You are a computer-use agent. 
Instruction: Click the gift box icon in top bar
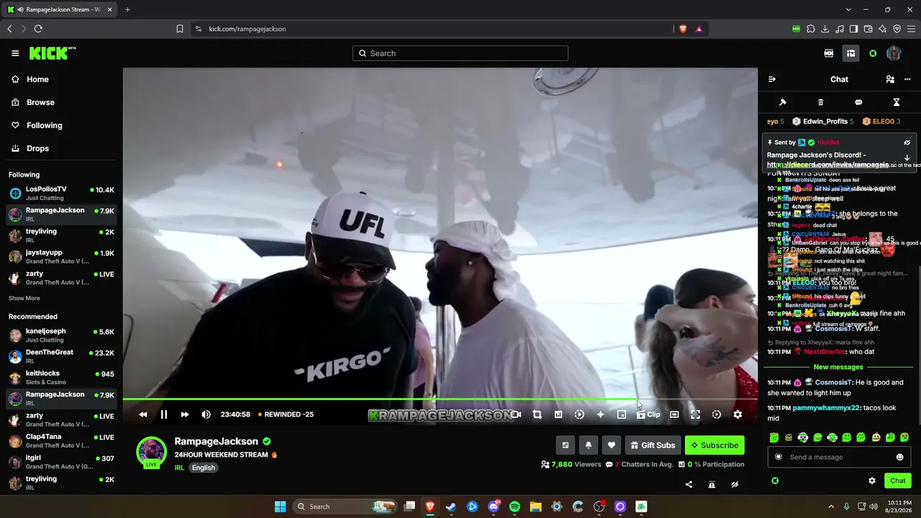(x=850, y=53)
